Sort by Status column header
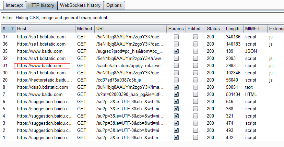 (214, 29)
